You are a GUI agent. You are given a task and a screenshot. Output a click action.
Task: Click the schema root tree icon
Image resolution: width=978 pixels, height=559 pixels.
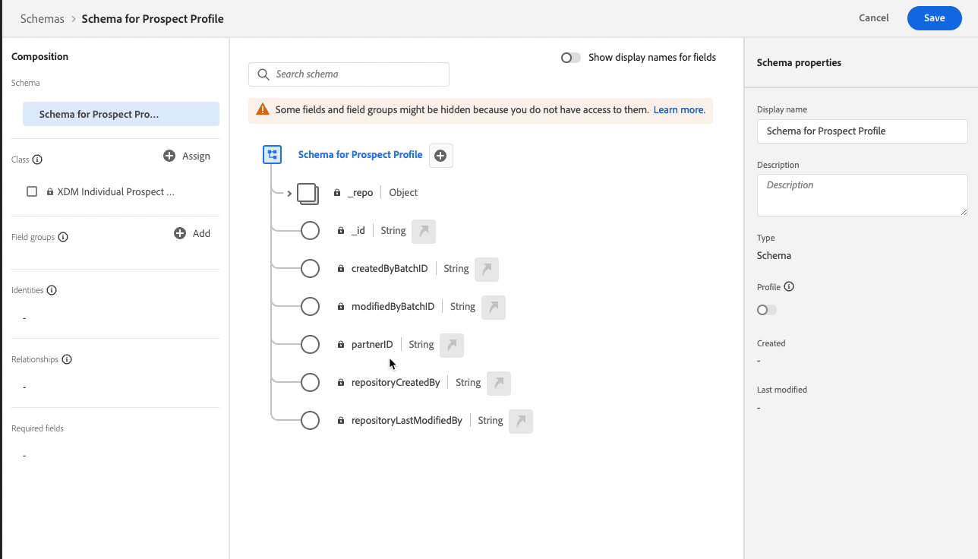[272, 155]
